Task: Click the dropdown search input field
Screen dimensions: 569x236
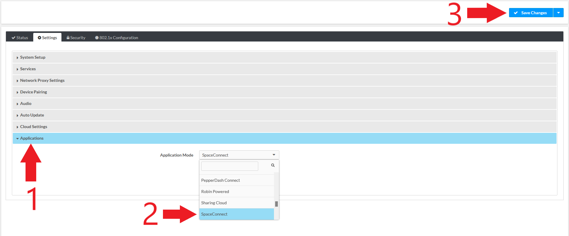Action: coord(230,166)
